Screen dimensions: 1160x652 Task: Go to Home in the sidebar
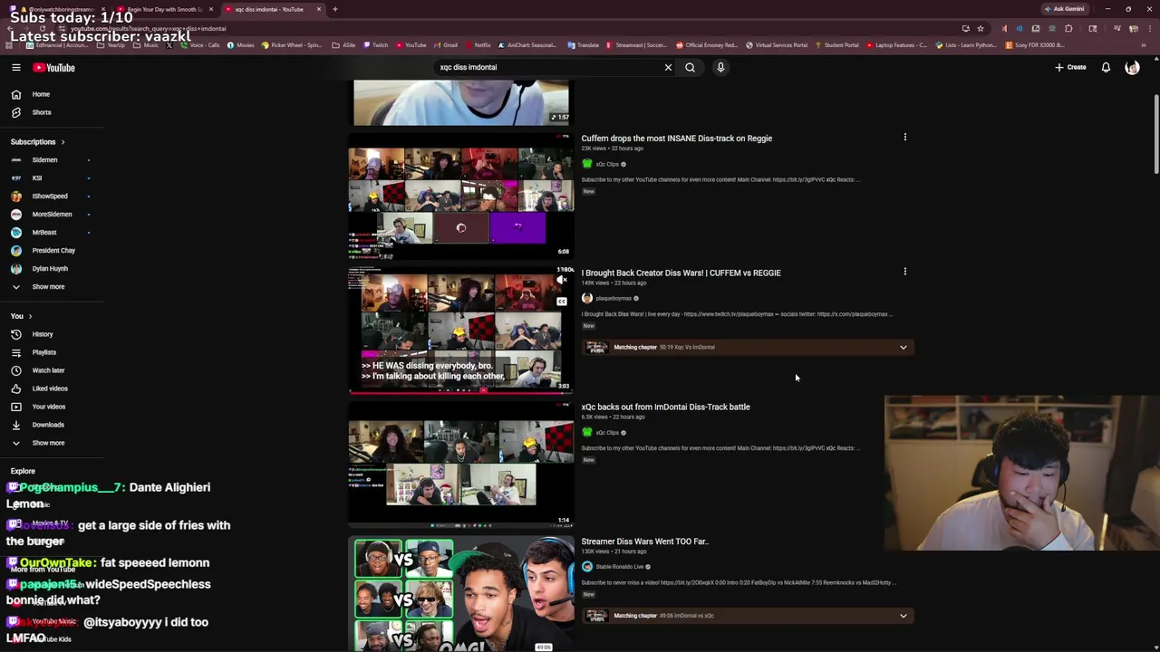41,94
